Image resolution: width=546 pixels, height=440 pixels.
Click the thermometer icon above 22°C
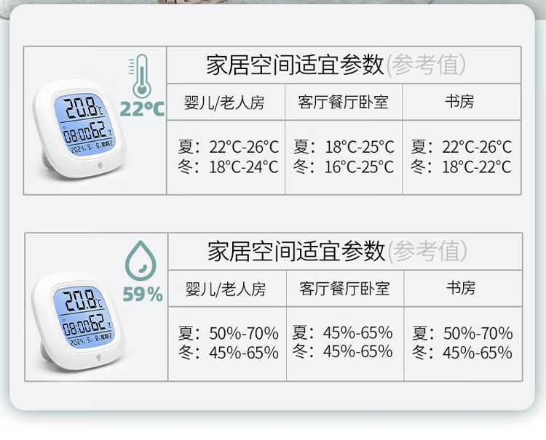click(141, 76)
